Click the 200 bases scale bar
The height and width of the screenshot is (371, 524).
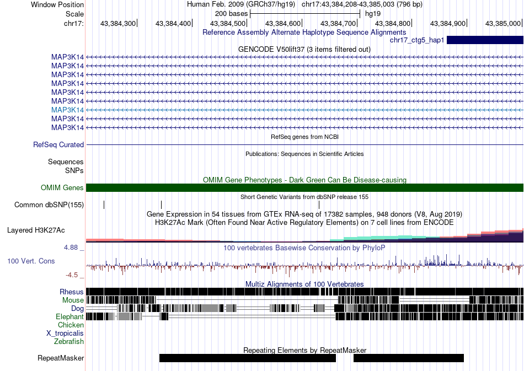305,14
